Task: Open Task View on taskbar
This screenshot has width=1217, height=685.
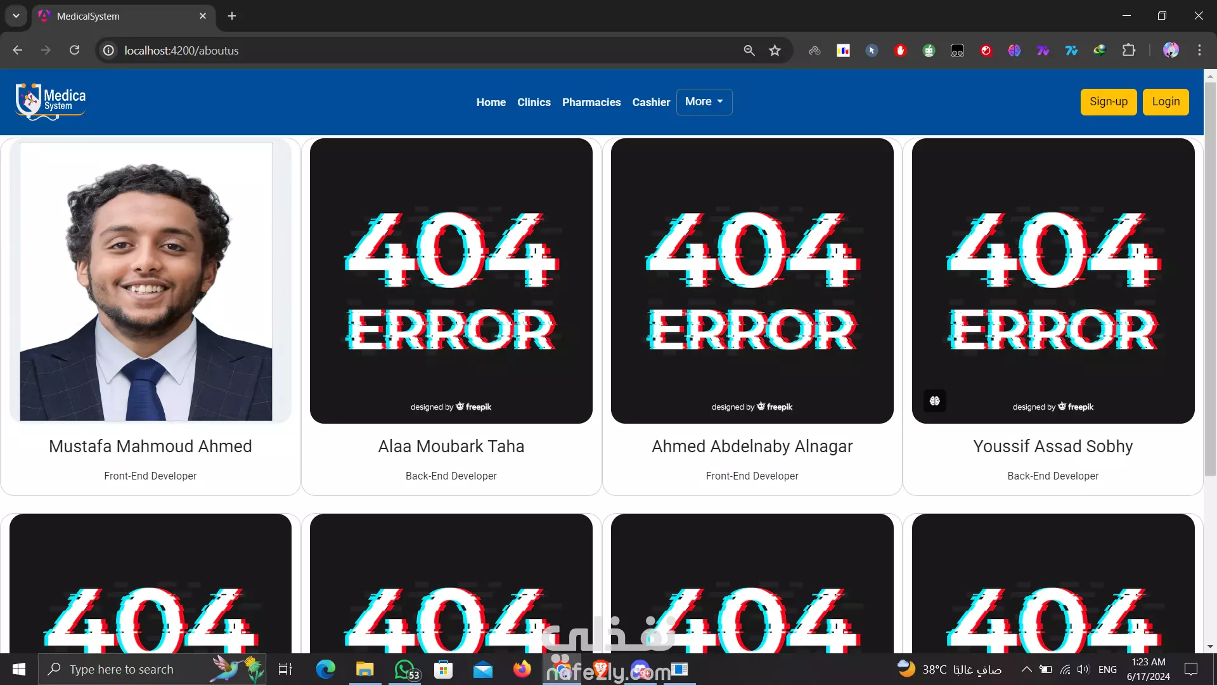Action: (x=285, y=669)
